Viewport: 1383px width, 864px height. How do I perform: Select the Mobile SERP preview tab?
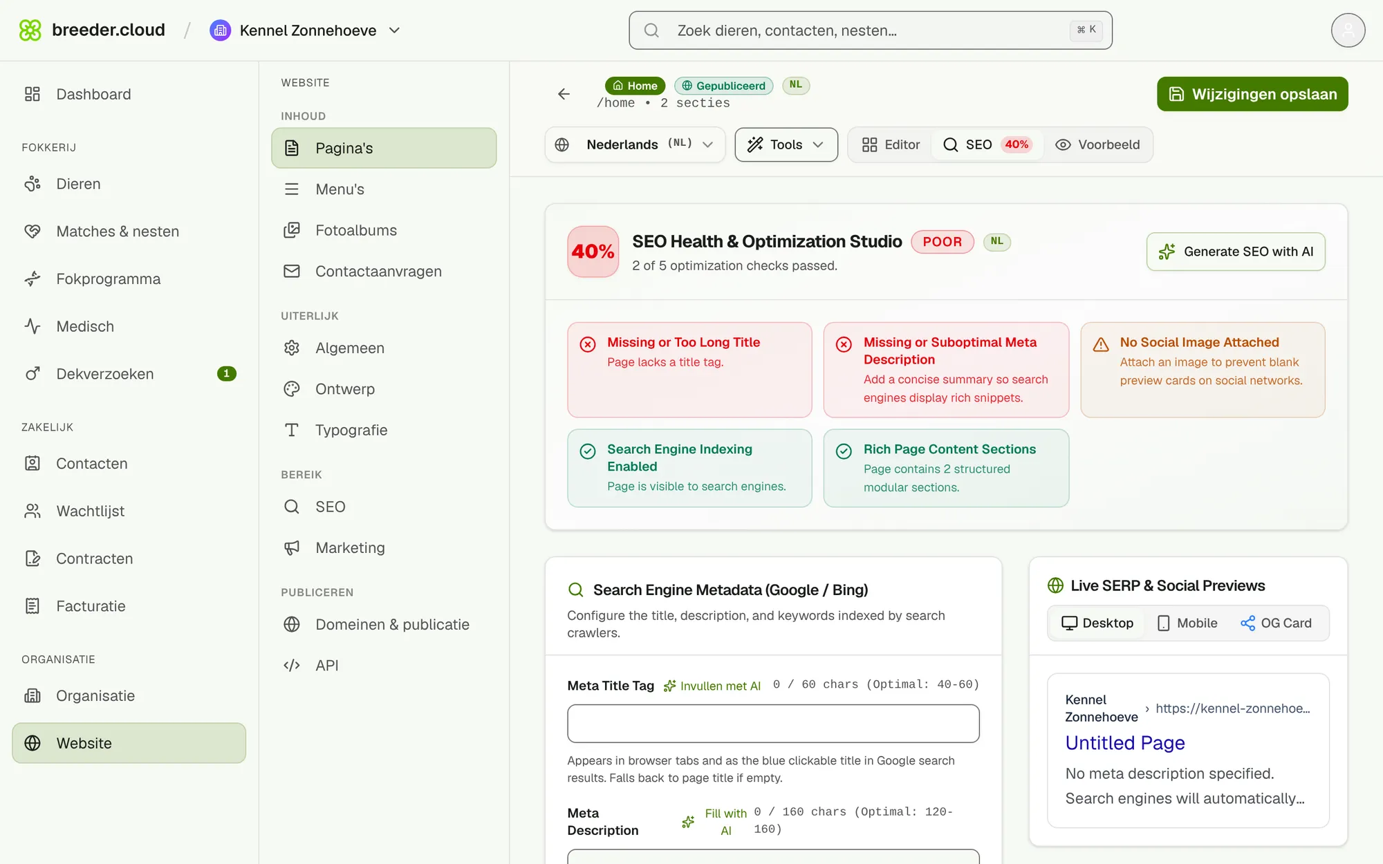(1187, 623)
